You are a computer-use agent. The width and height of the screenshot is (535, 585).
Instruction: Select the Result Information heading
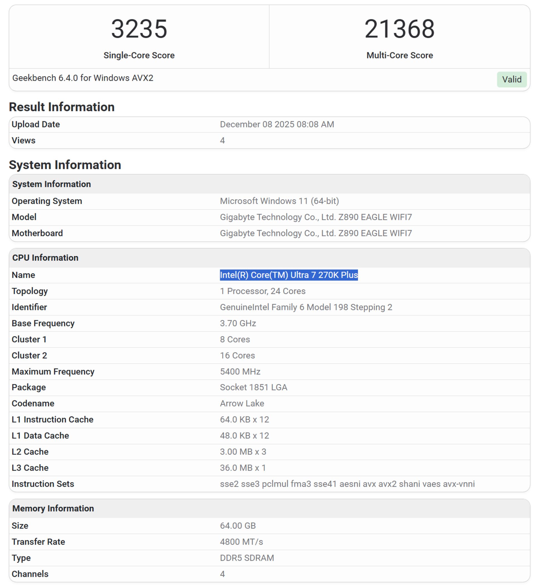[x=62, y=107]
